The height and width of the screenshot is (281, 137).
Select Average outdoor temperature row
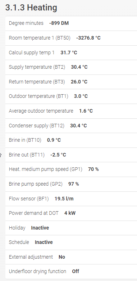[71, 111]
